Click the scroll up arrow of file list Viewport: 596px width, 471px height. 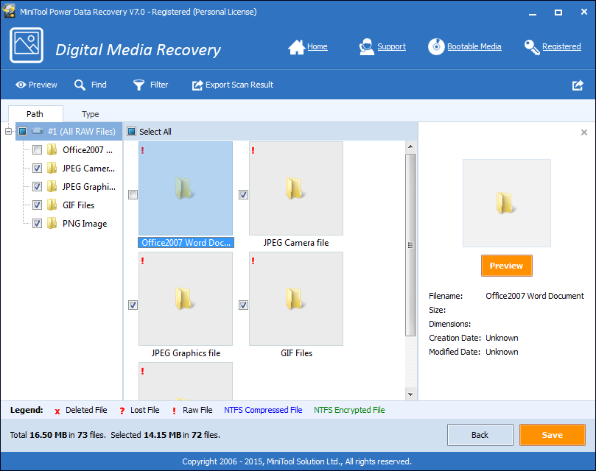point(410,146)
